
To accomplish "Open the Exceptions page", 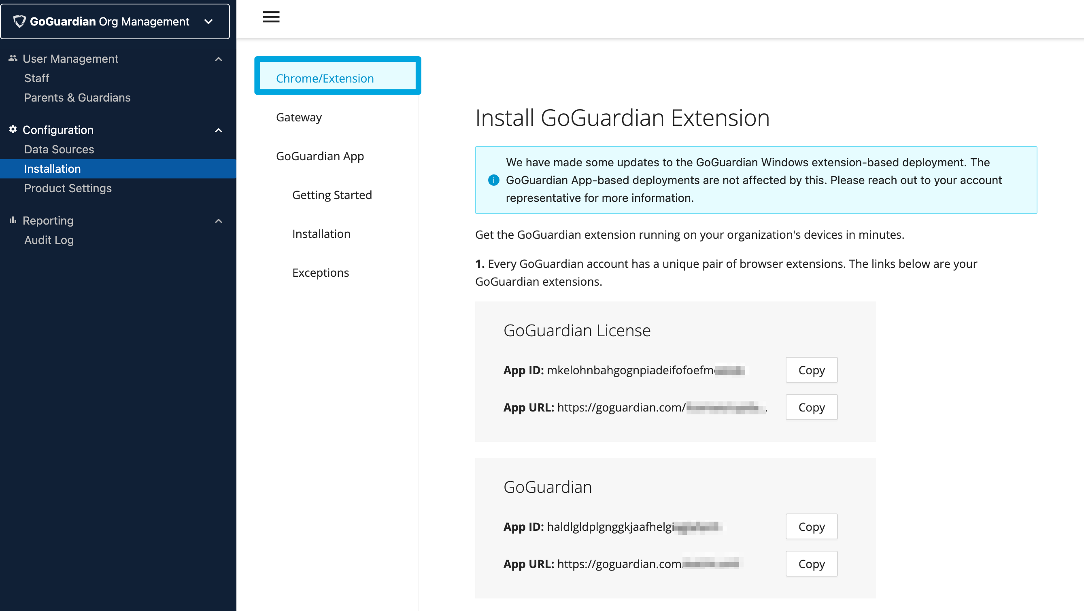I will coord(321,272).
